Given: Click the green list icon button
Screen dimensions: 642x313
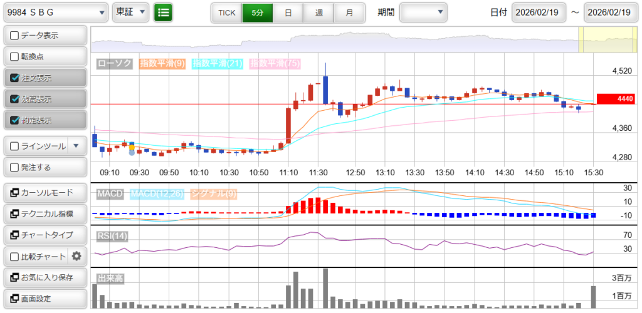Looking at the screenshot, I should pyautogui.click(x=163, y=12).
